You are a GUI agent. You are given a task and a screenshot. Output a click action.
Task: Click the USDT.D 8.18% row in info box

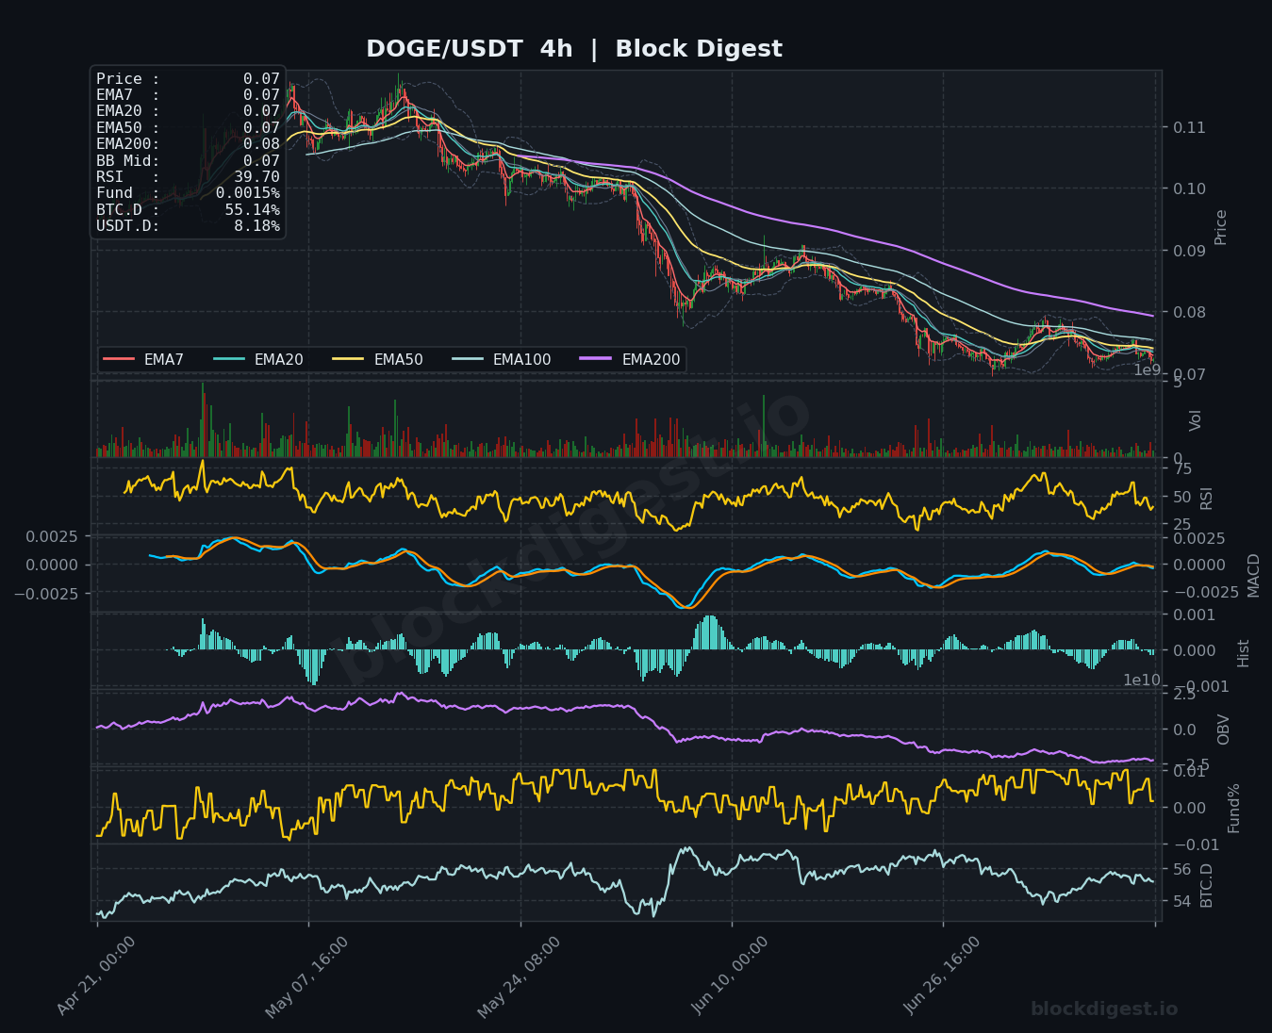click(x=188, y=226)
